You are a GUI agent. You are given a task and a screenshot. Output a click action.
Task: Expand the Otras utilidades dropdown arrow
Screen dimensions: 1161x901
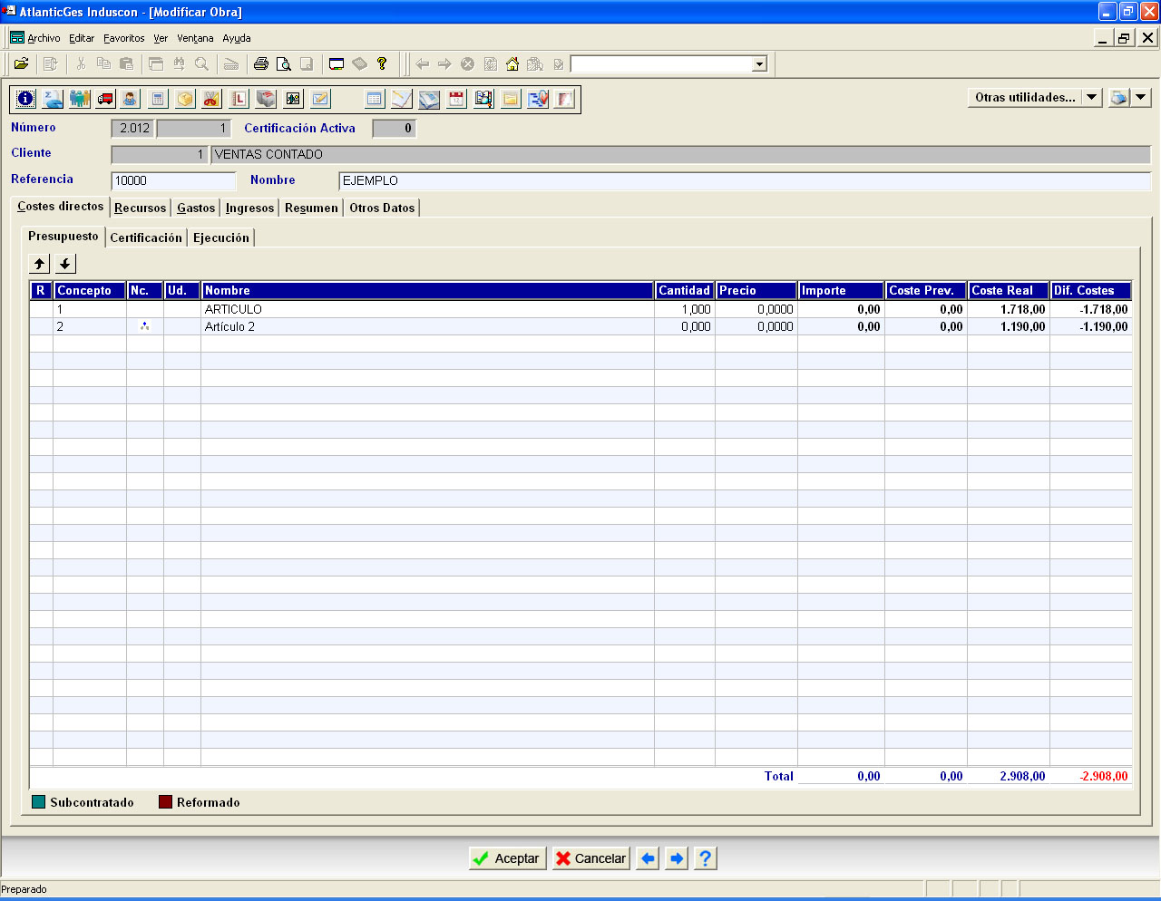pos(1092,97)
